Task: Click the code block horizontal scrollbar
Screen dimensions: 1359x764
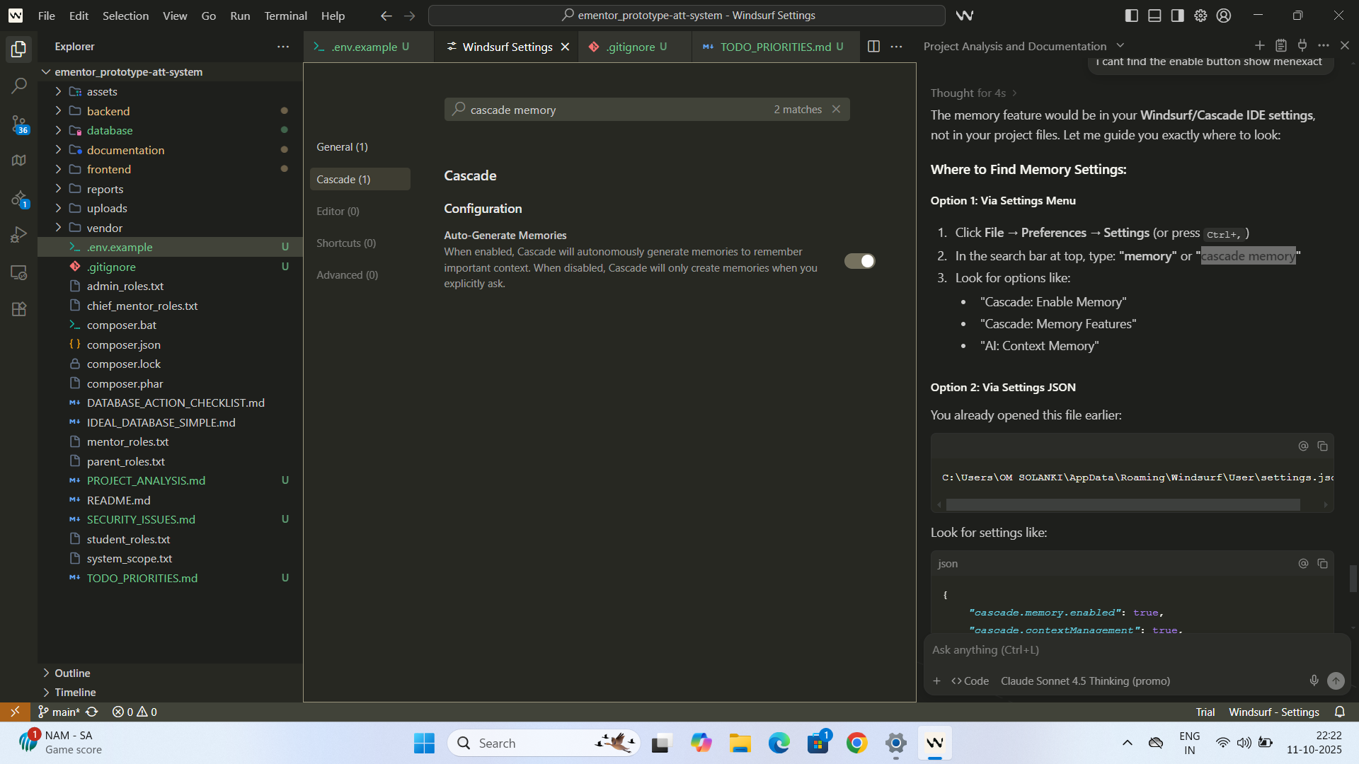Action: pyautogui.click(x=1123, y=504)
